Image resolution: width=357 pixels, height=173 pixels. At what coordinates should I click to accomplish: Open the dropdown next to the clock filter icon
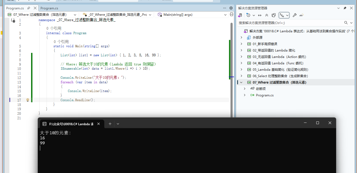(254, 15)
